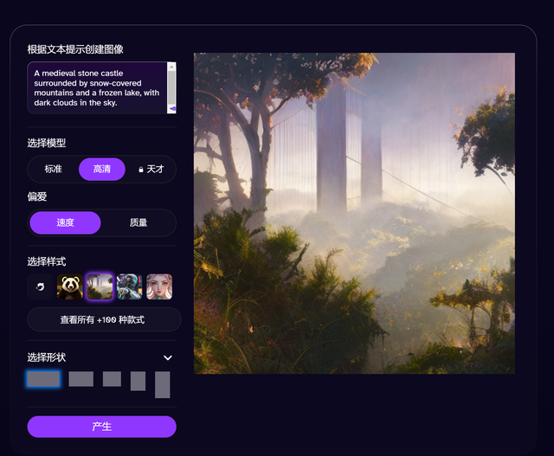Collapse the 选择形状 section chevron
This screenshot has height=456, width=554.
[168, 357]
